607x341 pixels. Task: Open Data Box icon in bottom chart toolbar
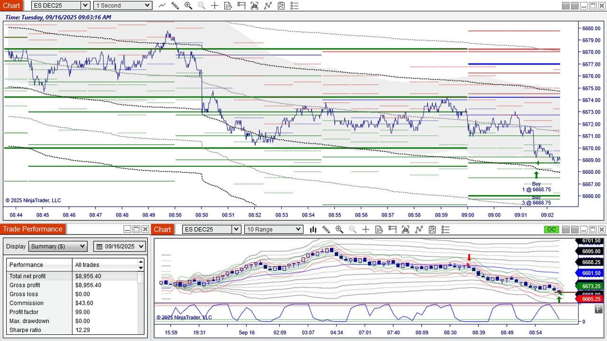[x=379, y=230]
